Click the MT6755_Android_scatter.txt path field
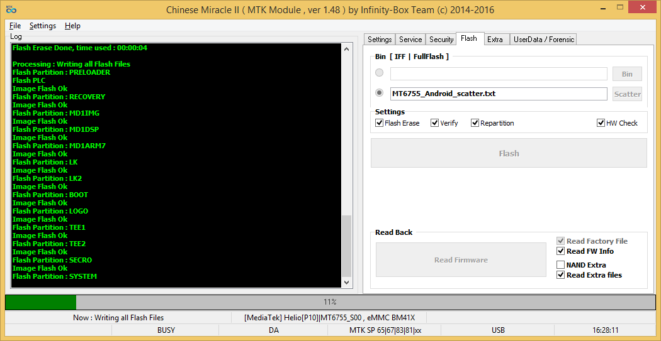The image size is (661, 341). (x=499, y=94)
